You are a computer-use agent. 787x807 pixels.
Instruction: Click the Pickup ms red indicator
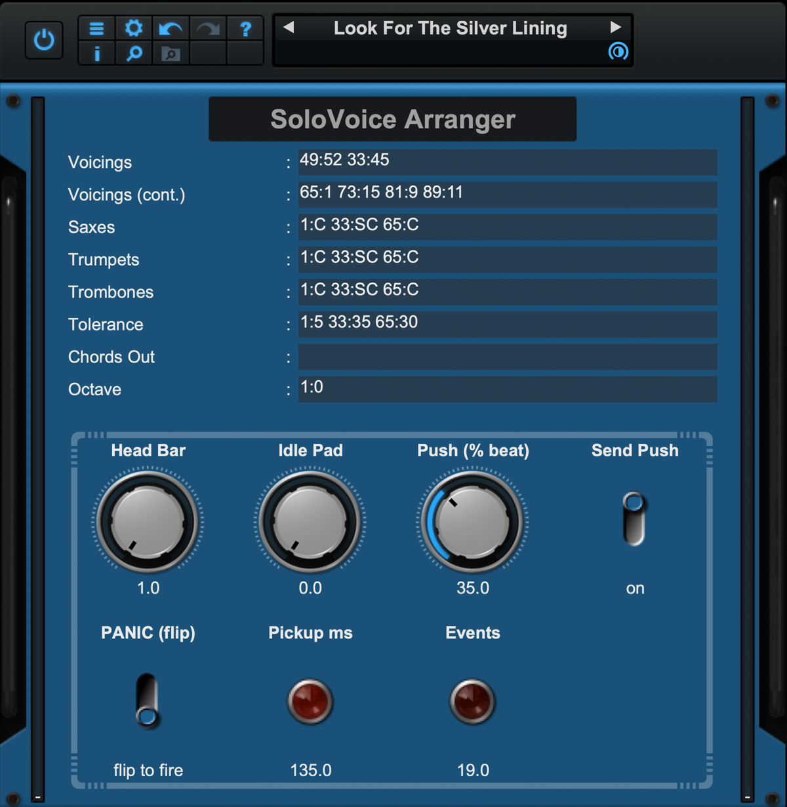tap(310, 701)
